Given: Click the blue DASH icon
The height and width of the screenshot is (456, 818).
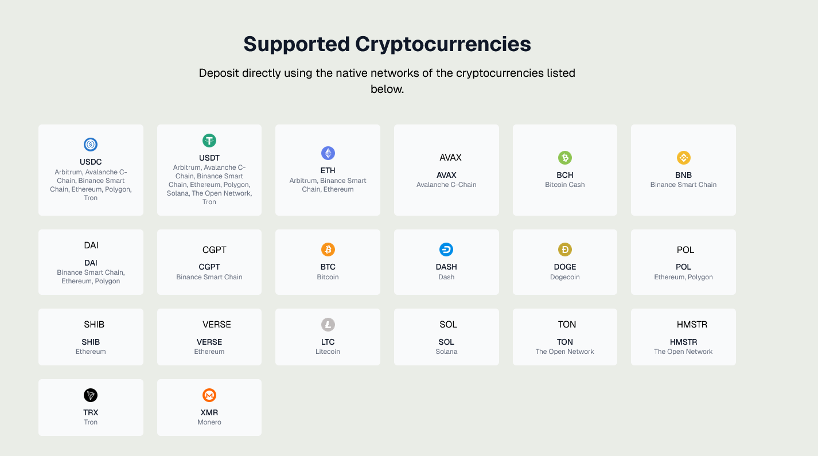Looking at the screenshot, I should tap(446, 250).
